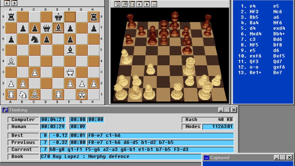Select the black bishop on f5
The width and height of the screenshot is (295, 166).
70,50
